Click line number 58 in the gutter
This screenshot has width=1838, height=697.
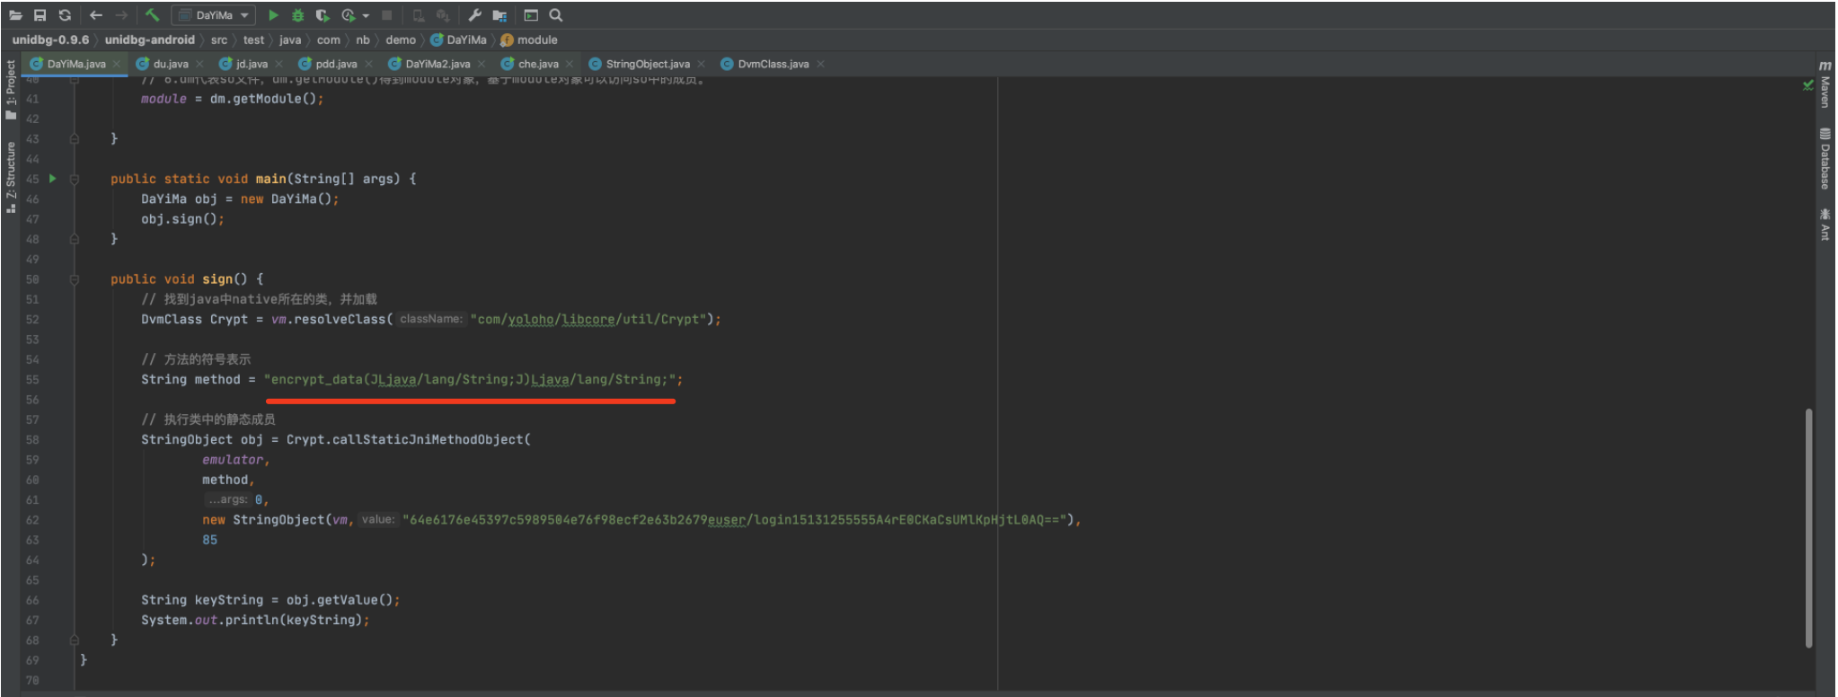pos(32,440)
